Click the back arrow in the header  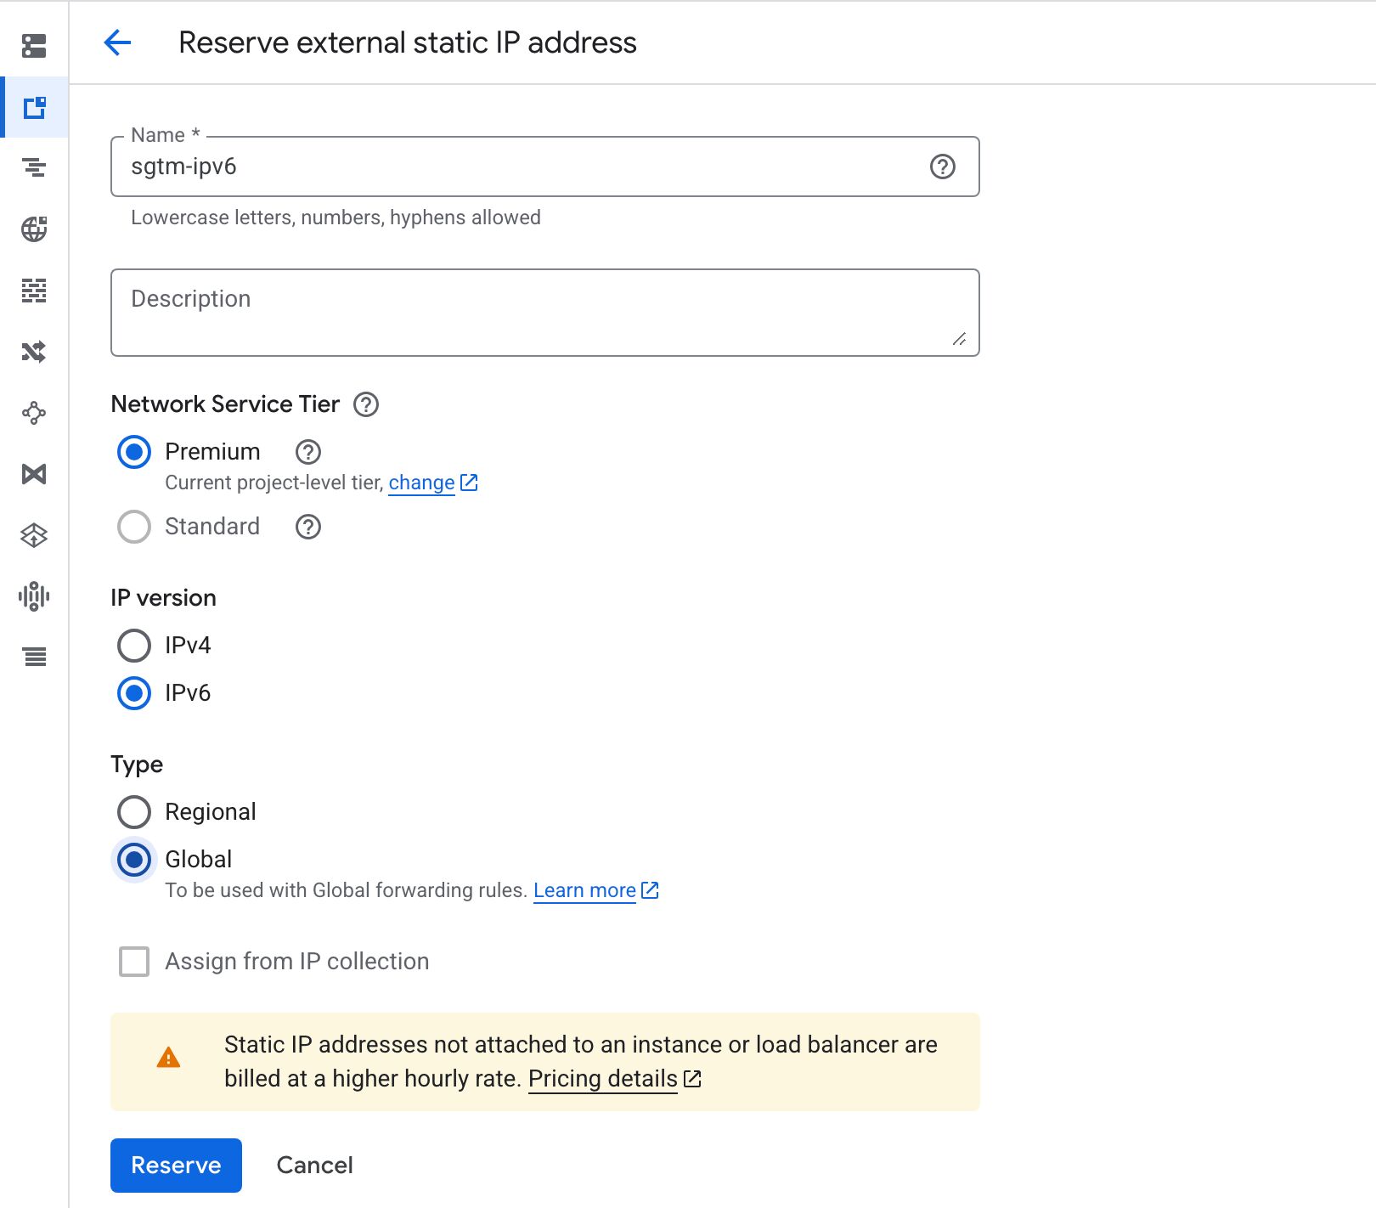(117, 42)
